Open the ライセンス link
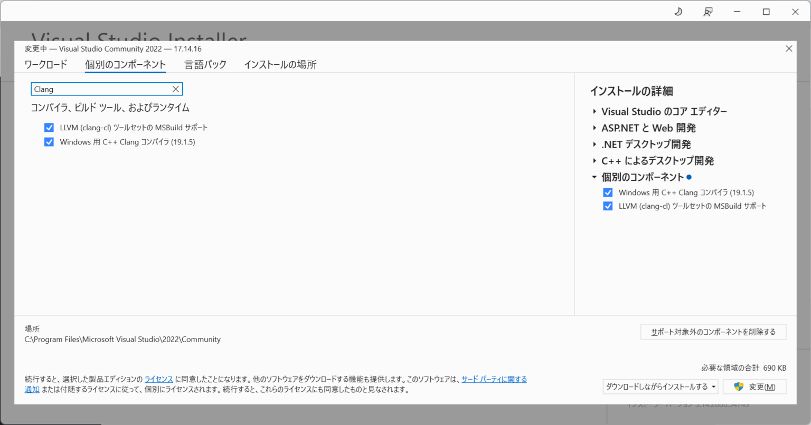The width and height of the screenshot is (811, 425). coord(159,379)
